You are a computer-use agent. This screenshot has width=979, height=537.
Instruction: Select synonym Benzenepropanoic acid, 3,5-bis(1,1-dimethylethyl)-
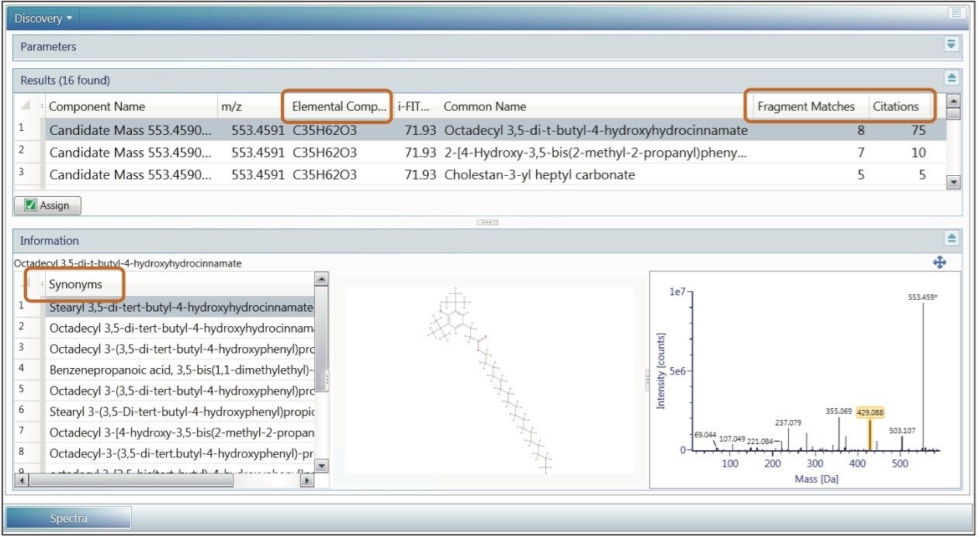(181, 370)
